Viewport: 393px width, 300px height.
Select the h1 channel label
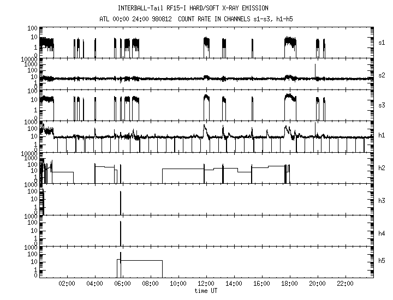click(383, 136)
